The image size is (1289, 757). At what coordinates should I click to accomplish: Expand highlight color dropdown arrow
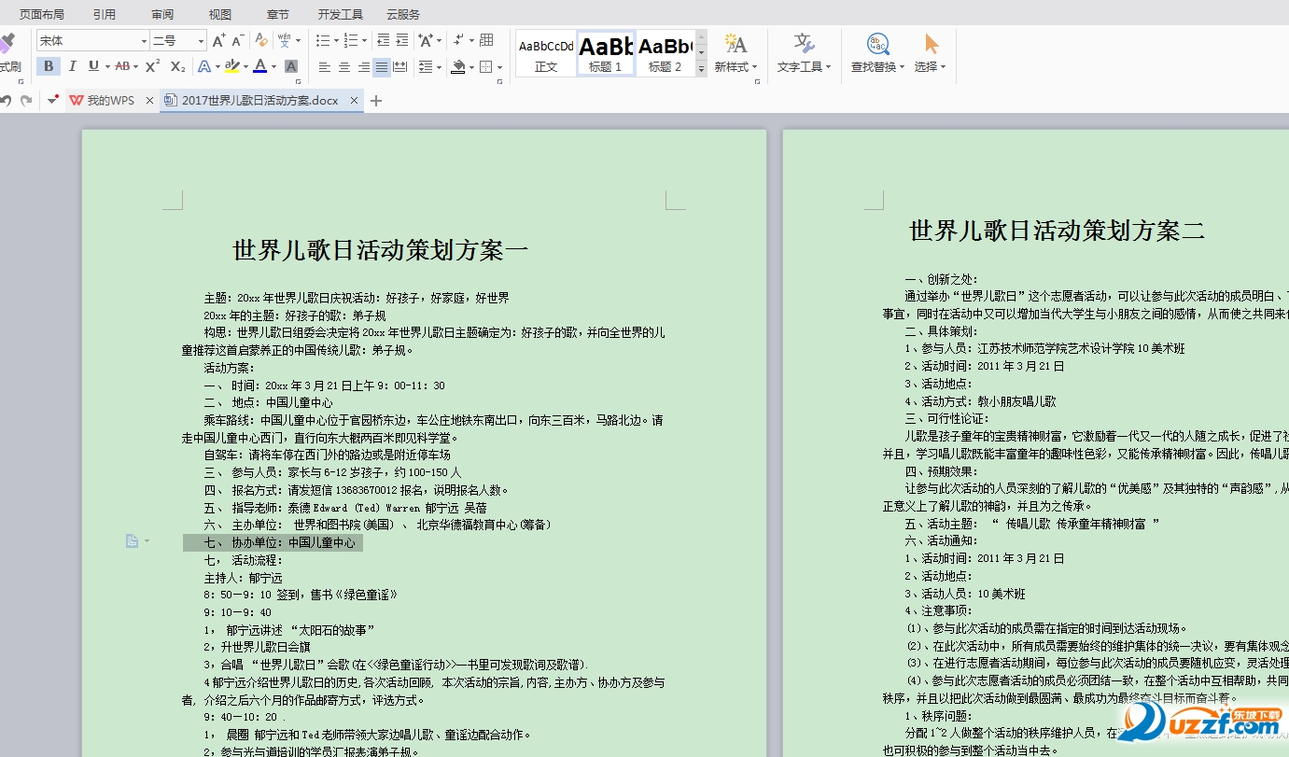pyautogui.click(x=245, y=67)
